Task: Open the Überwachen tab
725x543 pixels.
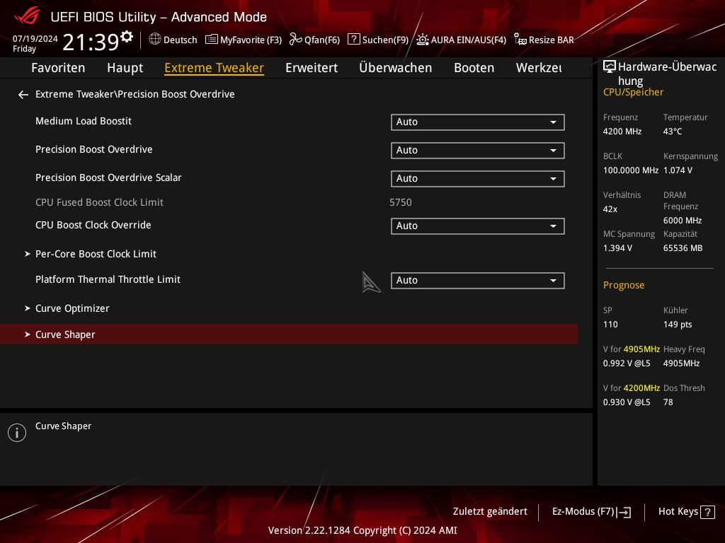Action: point(395,68)
